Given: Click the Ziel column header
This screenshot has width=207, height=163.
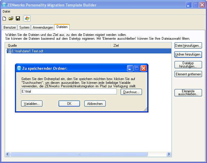Looking at the screenshot, I should (141, 46).
